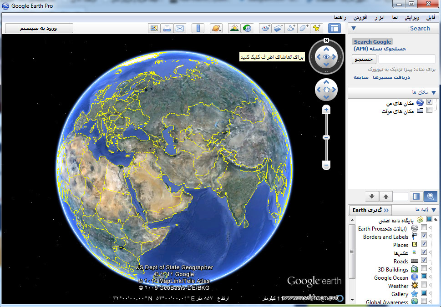This screenshot has height=307, width=441.
Task: Click the up arrow button below places
Action: (x=386, y=196)
